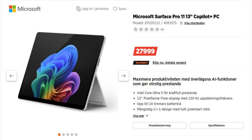Click the red 27999 price tag
Viewport: 252px width, 140px height.
[145, 51]
